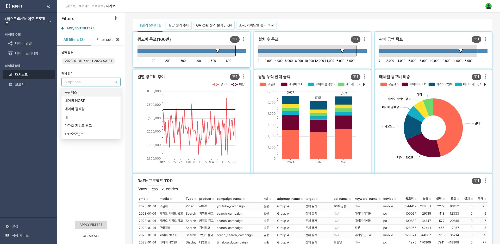500x244 pixels.
Task: Open kebab menu on 매체별 광고비 비중 chart
Action: [x=485, y=76]
